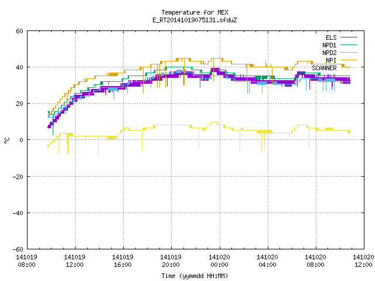The width and height of the screenshot is (375, 281).
Task: Click the x-axis tick 141019 16:00
Action: 122,261
